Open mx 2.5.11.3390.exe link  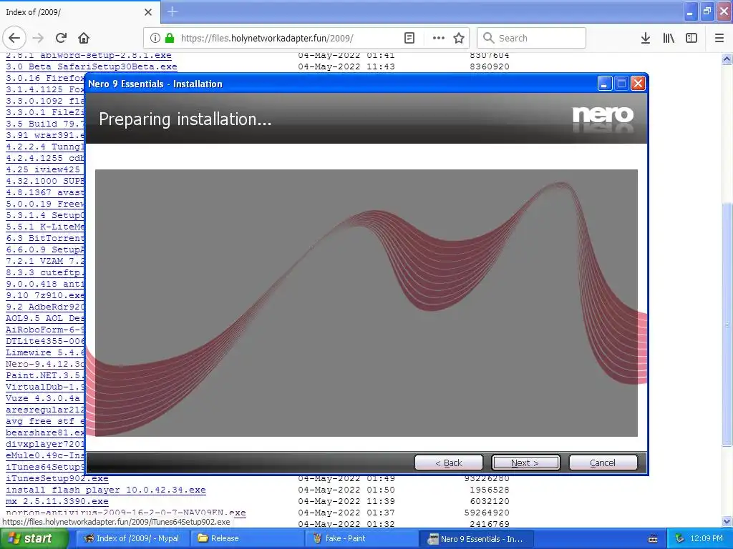click(x=57, y=501)
